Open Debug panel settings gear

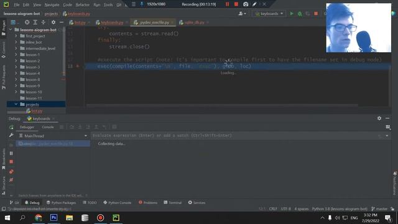coord(379,118)
